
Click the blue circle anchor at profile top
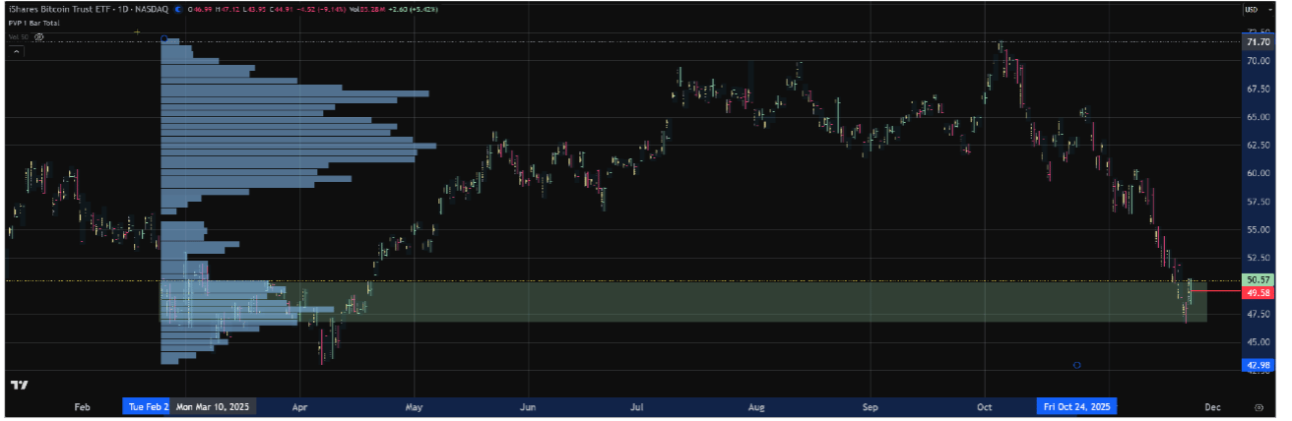pyautogui.click(x=163, y=40)
